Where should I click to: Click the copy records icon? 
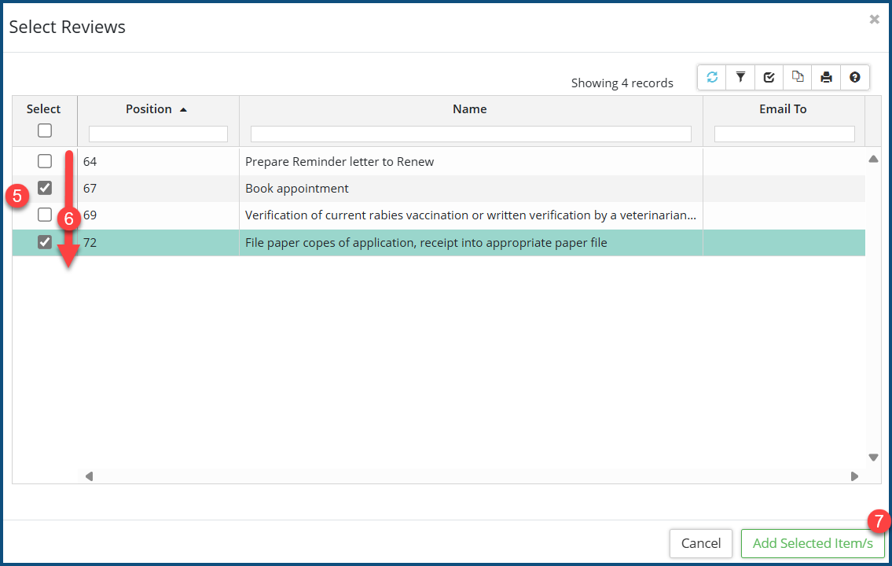point(798,77)
